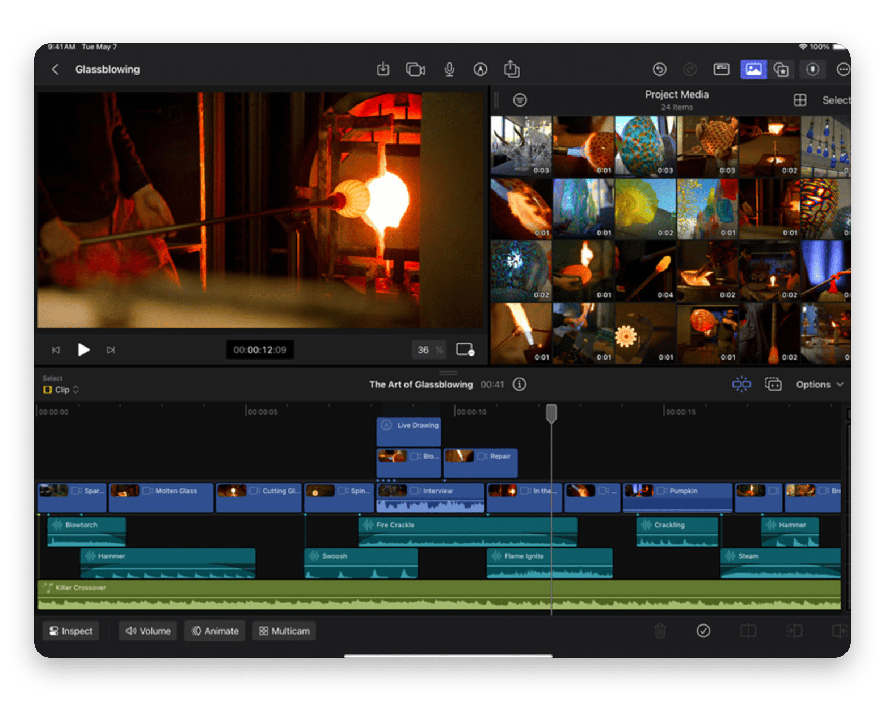Open the Clip selection type dropdown
This screenshot has height=701, width=885.
pyautogui.click(x=61, y=390)
